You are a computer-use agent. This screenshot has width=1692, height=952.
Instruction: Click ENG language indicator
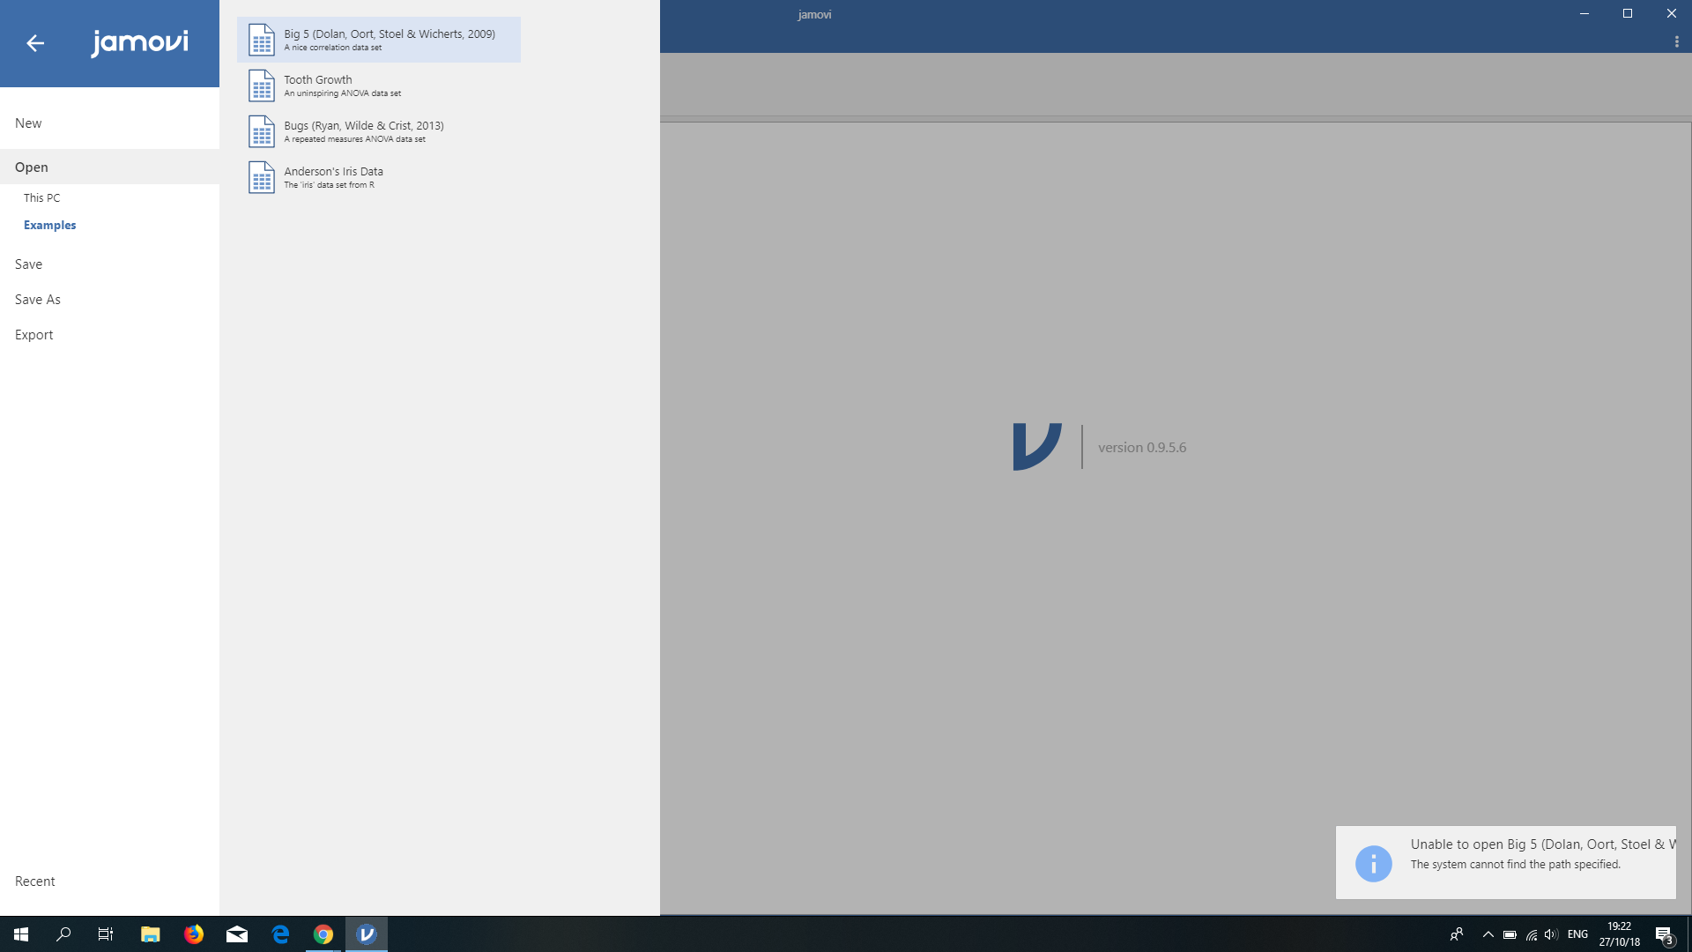(1578, 934)
